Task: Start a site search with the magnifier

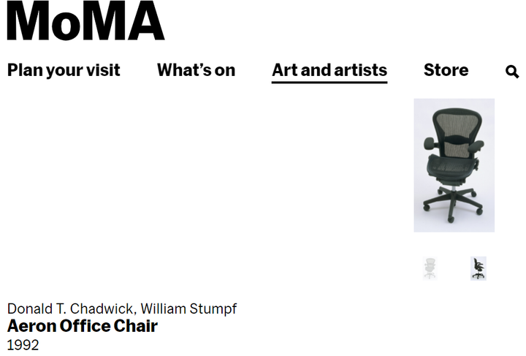Action: click(512, 72)
